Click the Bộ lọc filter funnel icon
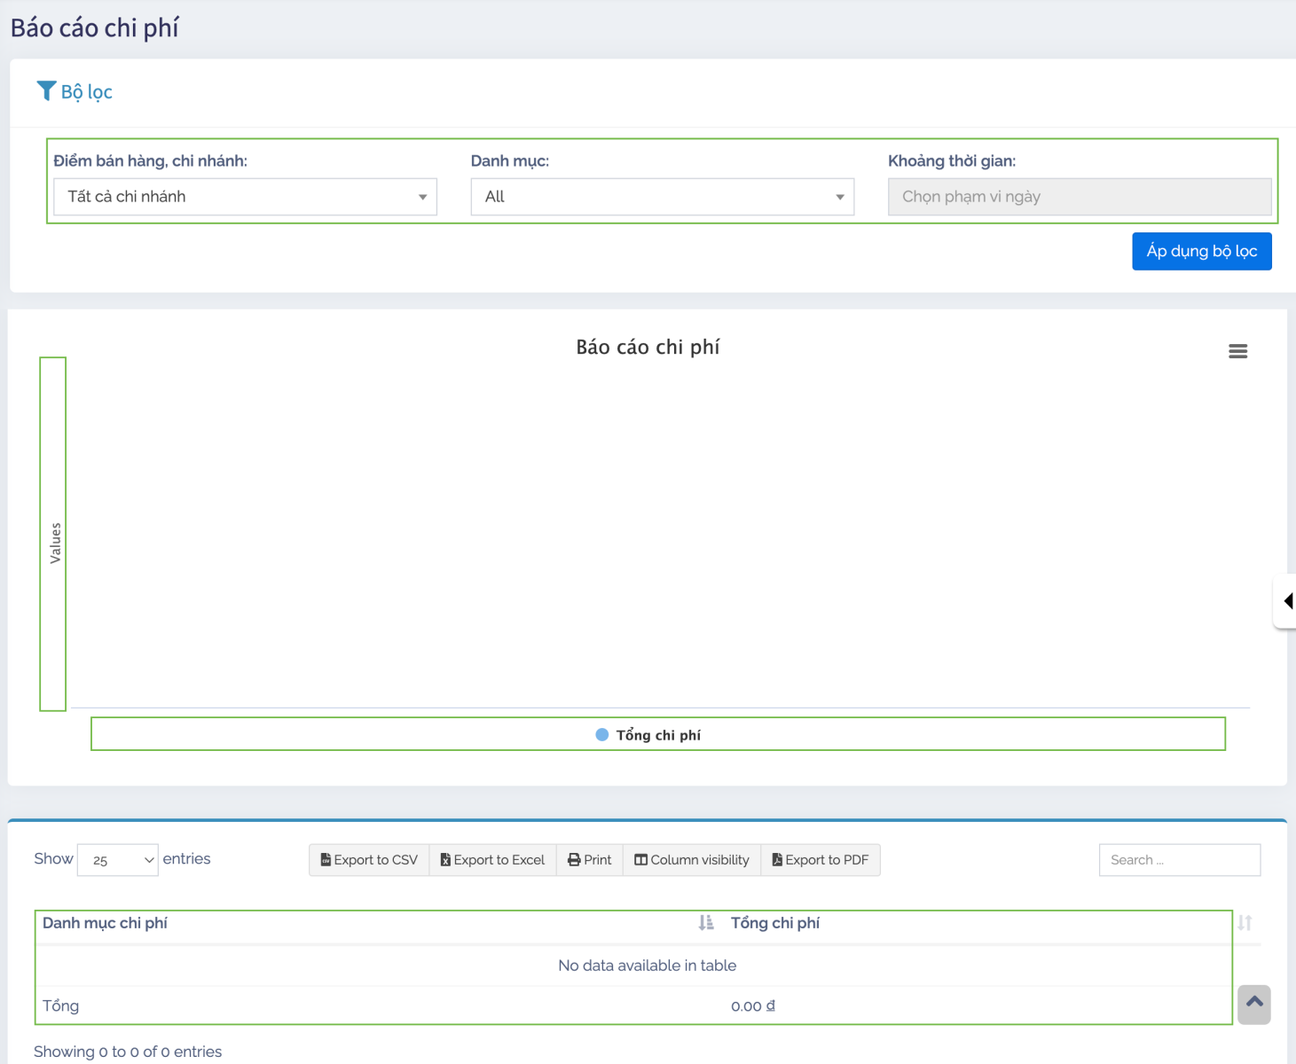The image size is (1296, 1064). (46, 90)
